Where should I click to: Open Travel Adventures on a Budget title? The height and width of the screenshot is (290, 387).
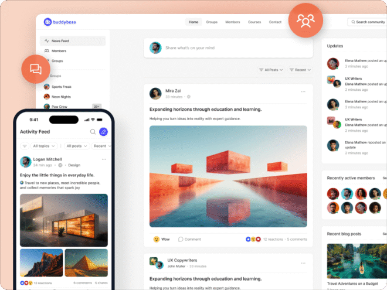pos(352,284)
